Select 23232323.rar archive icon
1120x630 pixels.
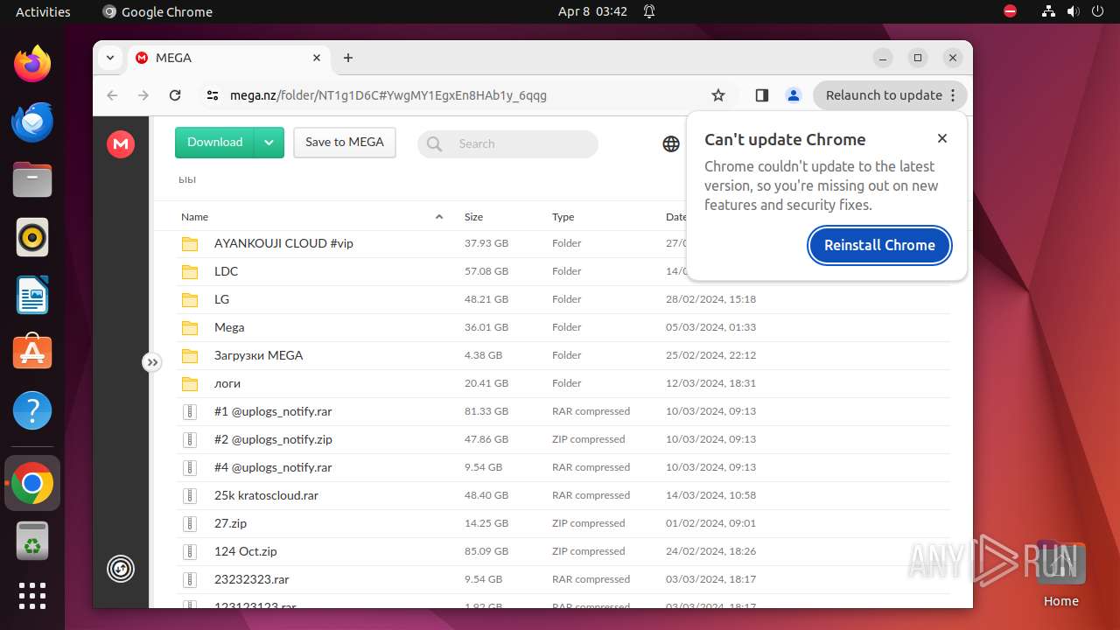[x=190, y=579]
